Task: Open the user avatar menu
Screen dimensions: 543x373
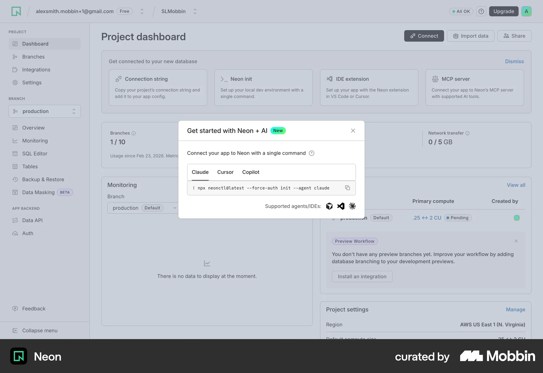Action: [x=526, y=11]
